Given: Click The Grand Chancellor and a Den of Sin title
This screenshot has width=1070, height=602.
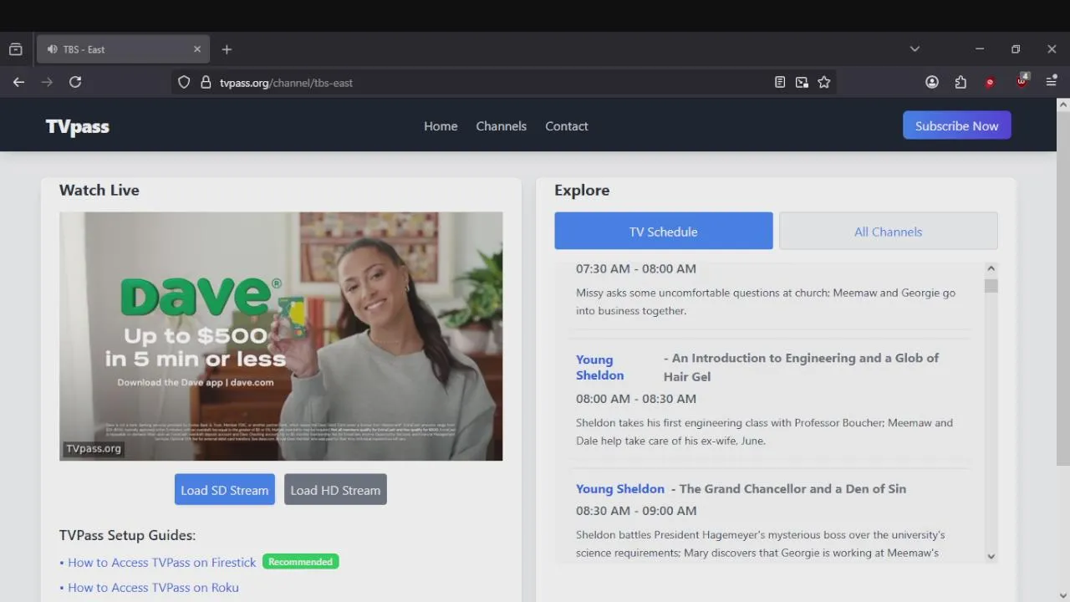Looking at the screenshot, I should pyautogui.click(x=792, y=488).
